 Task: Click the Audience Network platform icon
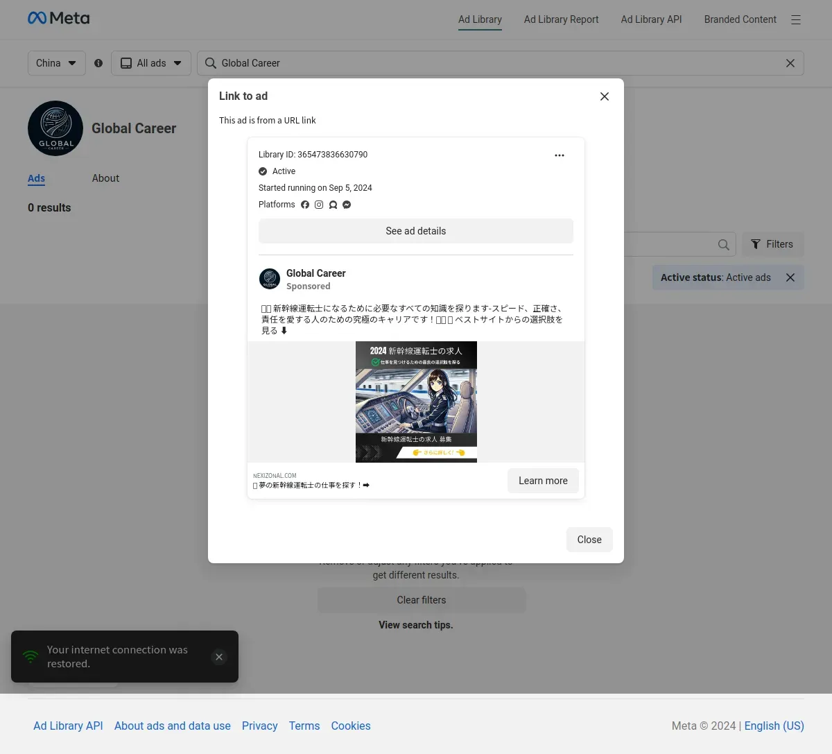[333, 205]
